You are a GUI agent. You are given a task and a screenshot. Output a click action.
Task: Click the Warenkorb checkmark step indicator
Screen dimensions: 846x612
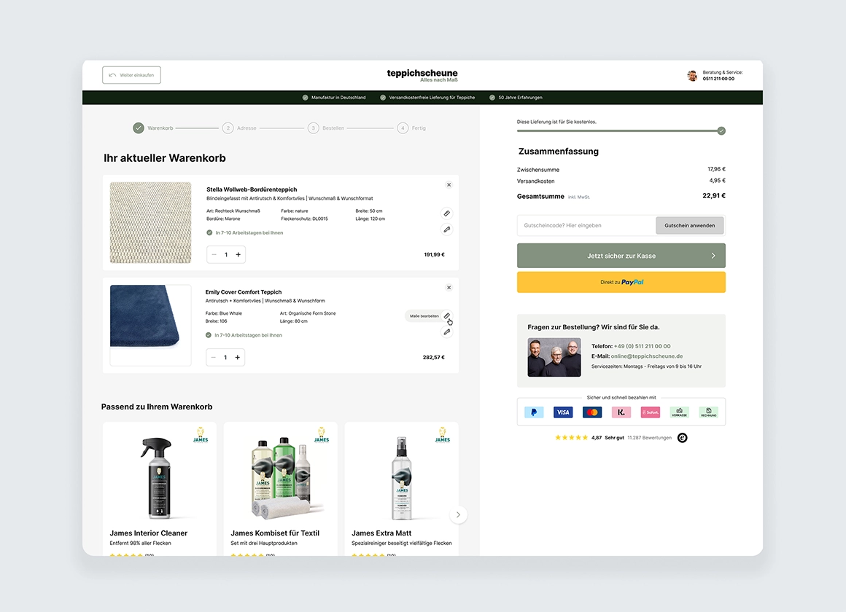pyautogui.click(x=138, y=127)
